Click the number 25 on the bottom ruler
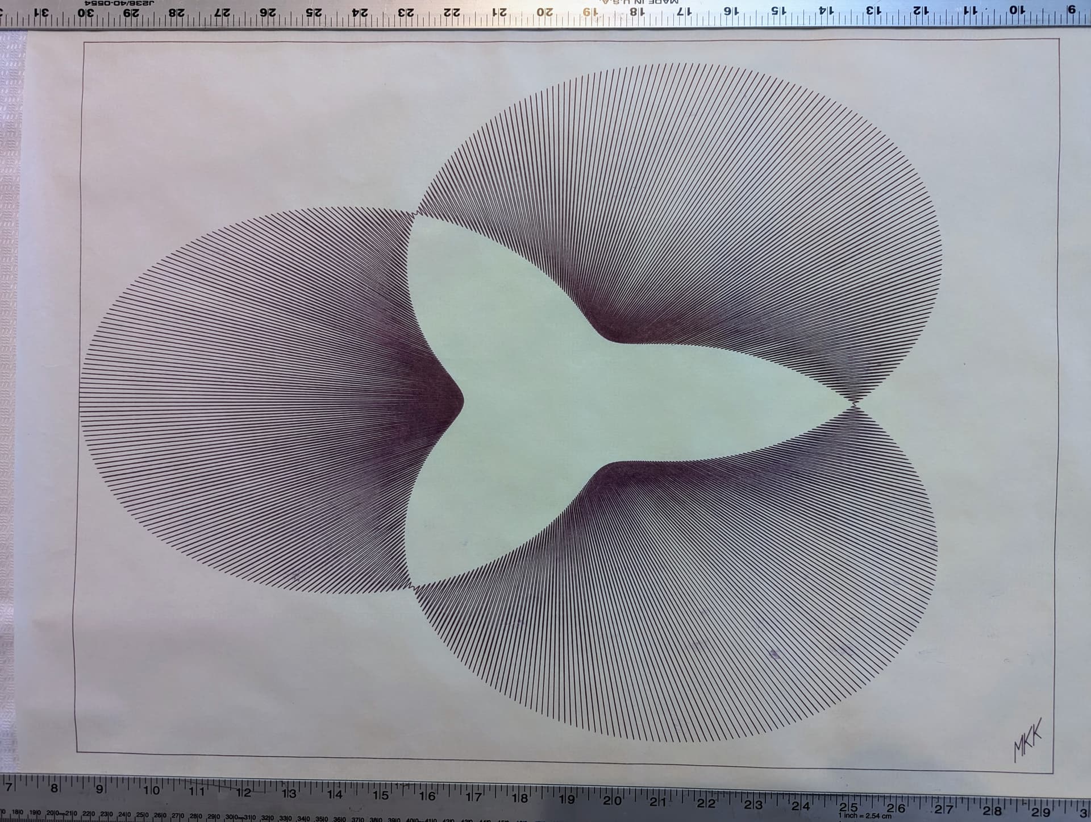1091x822 pixels. click(x=848, y=807)
